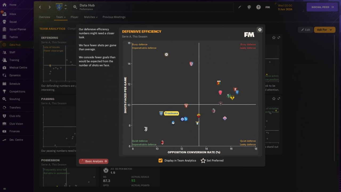Click the expand icon below the Ask For button
This screenshot has width=341, height=192.
[x=279, y=38]
